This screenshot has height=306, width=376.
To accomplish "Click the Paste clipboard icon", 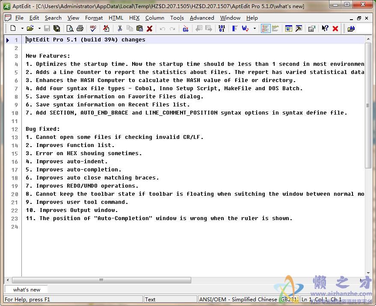I will pos(139,29).
